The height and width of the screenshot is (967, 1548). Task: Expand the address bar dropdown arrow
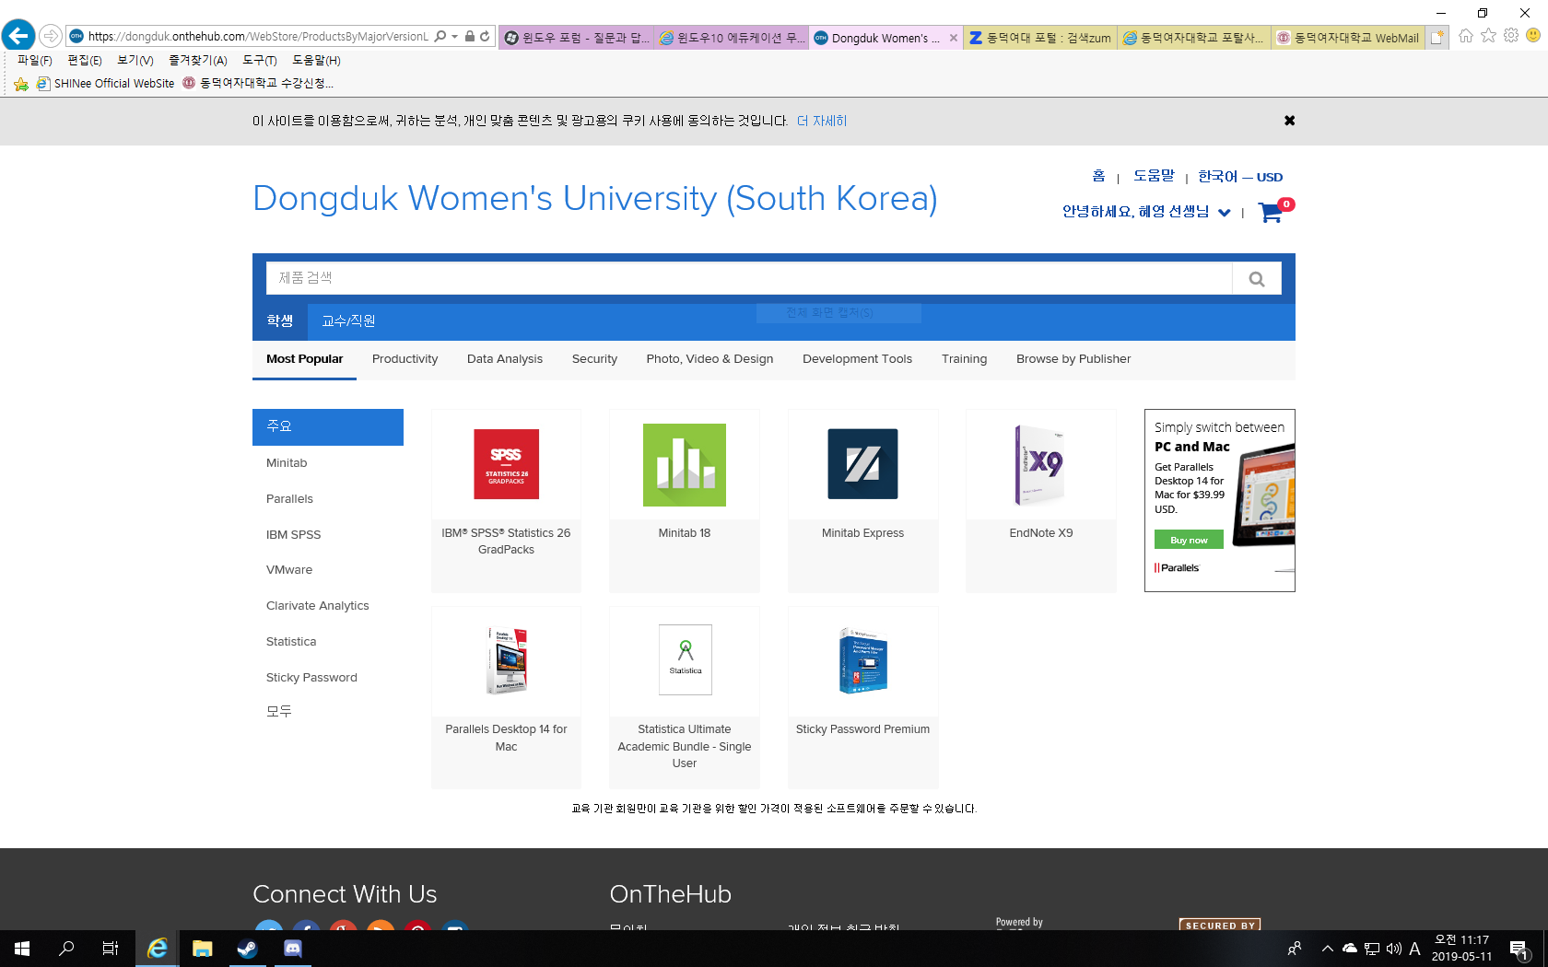[455, 36]
